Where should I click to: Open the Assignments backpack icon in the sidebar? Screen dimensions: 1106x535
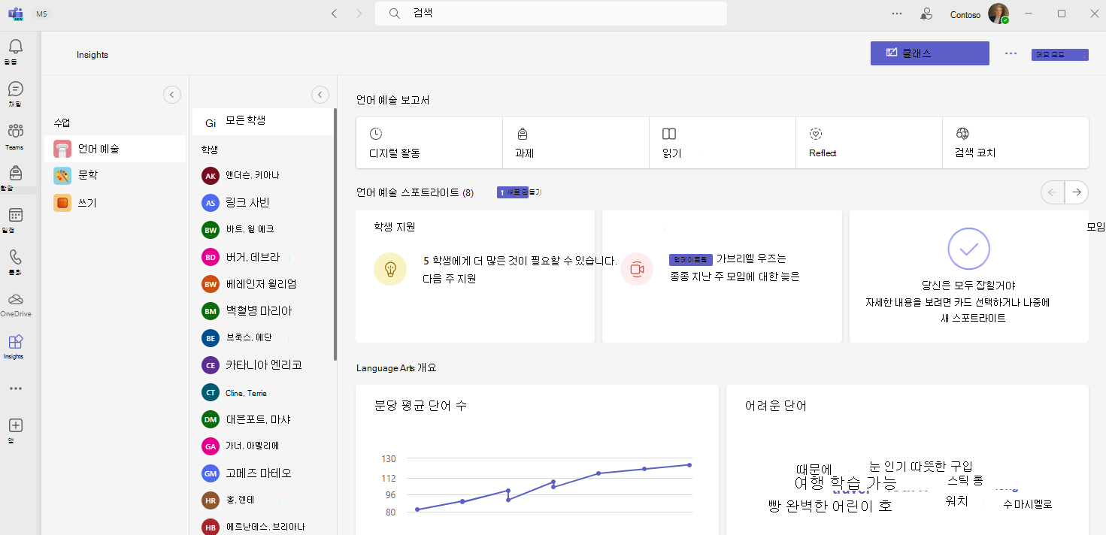[15, 173]
